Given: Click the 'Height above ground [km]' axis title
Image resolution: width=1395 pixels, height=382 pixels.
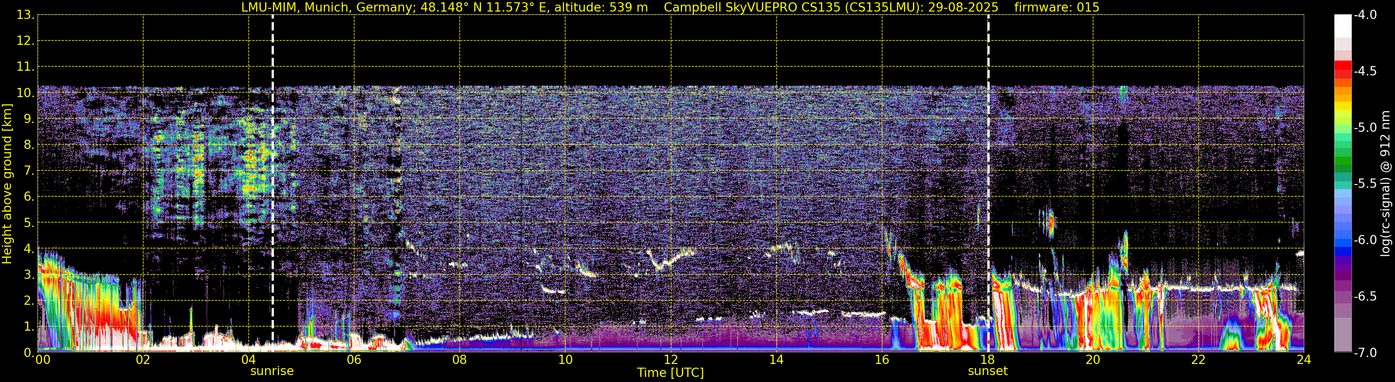Looking at the screenshot, I should click(7, 184).
